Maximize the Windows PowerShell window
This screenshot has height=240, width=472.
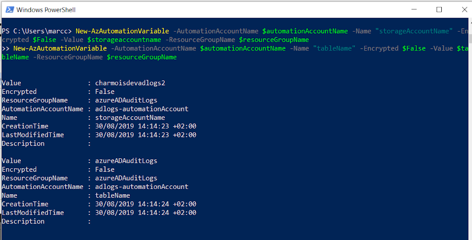(x=439, y=9)
